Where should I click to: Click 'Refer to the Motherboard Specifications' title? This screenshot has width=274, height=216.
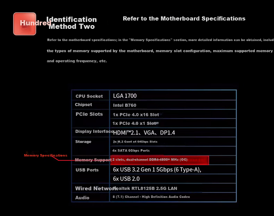(x=184, y=18)
